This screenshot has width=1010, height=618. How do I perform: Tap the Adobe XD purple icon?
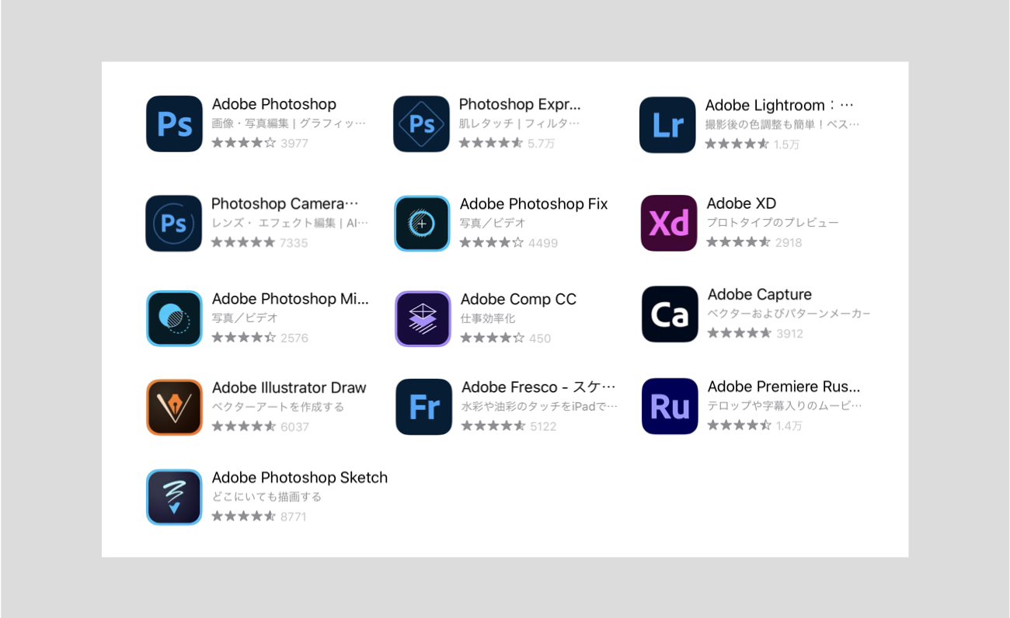tap(669, 224)
